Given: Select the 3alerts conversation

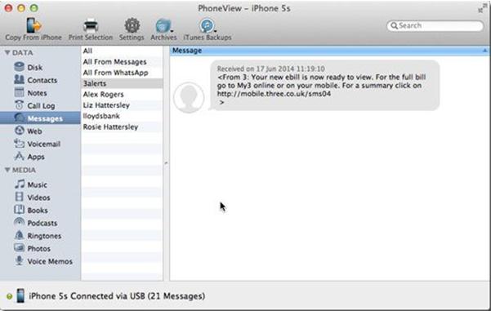Looking at the screenshot, I should coord(122,83).
